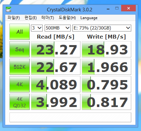Image resolution: width=141 pixels, height=131 pixels.
Task: Start the 512K benchmark test
Action: [20, 67]
